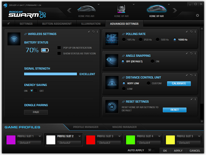The height and width of the screenshot is (155, 206).
Task: Click the Calibrate button
Action: click(x=179, y=84)
